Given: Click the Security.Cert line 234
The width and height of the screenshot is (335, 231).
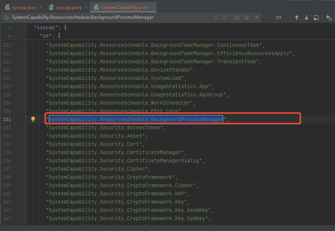Looking at the screenshot, I should click(95, 144).
